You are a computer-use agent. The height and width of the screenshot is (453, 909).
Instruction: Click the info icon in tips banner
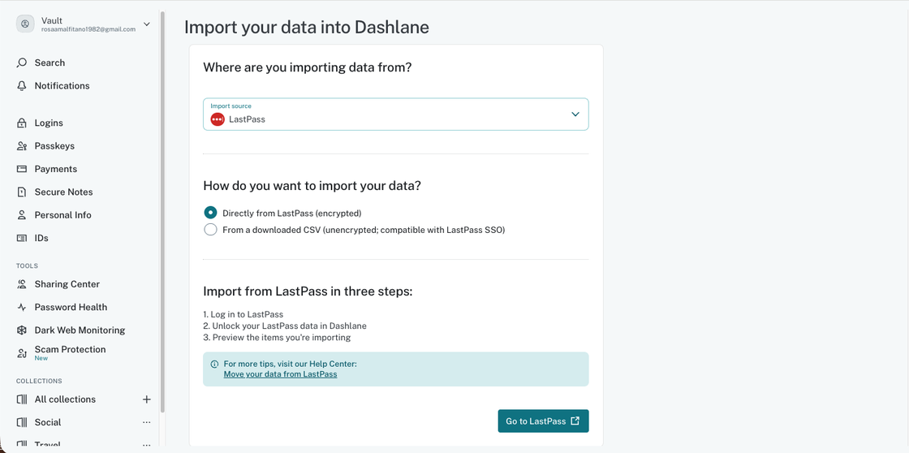pos(214,365)
